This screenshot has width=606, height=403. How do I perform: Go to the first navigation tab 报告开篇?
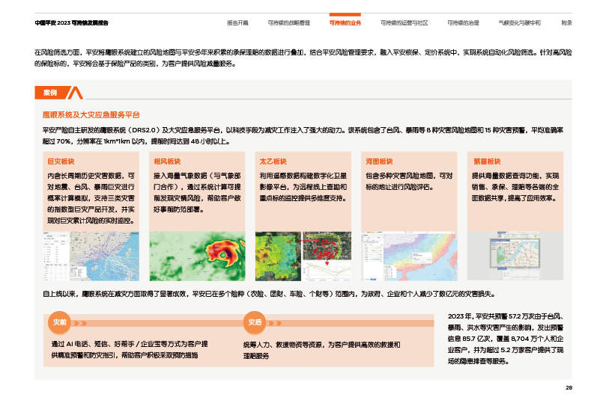[x=237, y=23]
